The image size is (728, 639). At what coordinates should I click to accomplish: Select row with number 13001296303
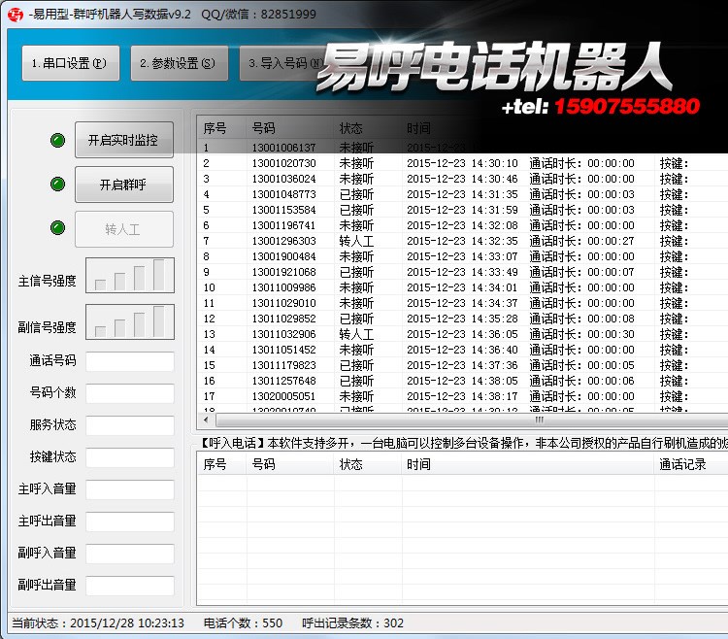pos(283,241)
